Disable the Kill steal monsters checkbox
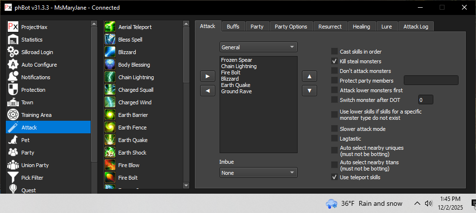Image resolution: width=476 pixels, height=213 pixels. pyautogui.click(x=334, y=61)
